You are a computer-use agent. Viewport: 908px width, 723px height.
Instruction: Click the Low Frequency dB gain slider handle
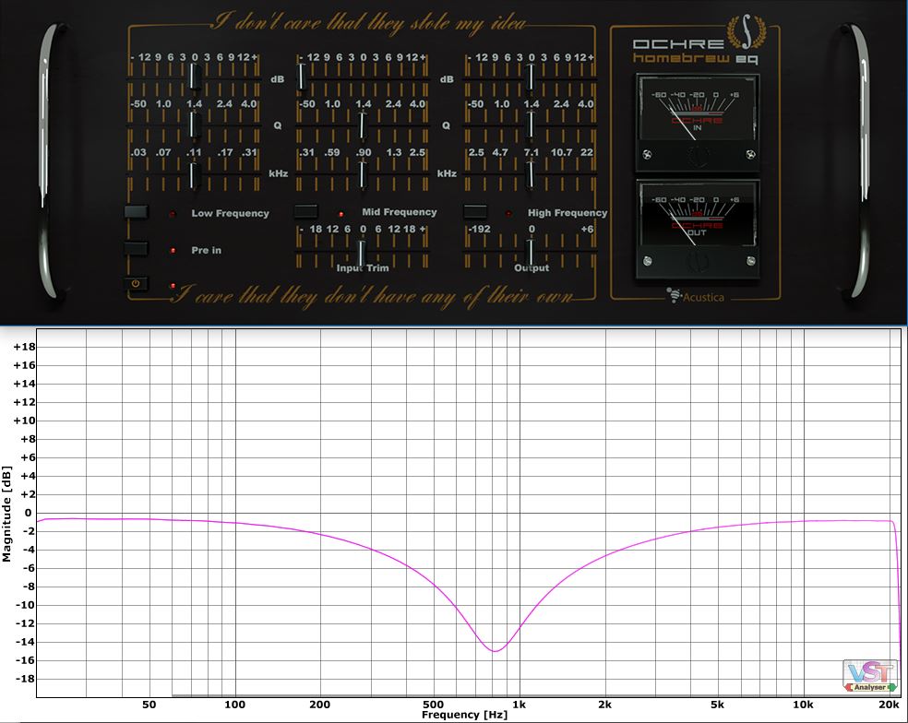pyautogui.click(x=195, y=77)
